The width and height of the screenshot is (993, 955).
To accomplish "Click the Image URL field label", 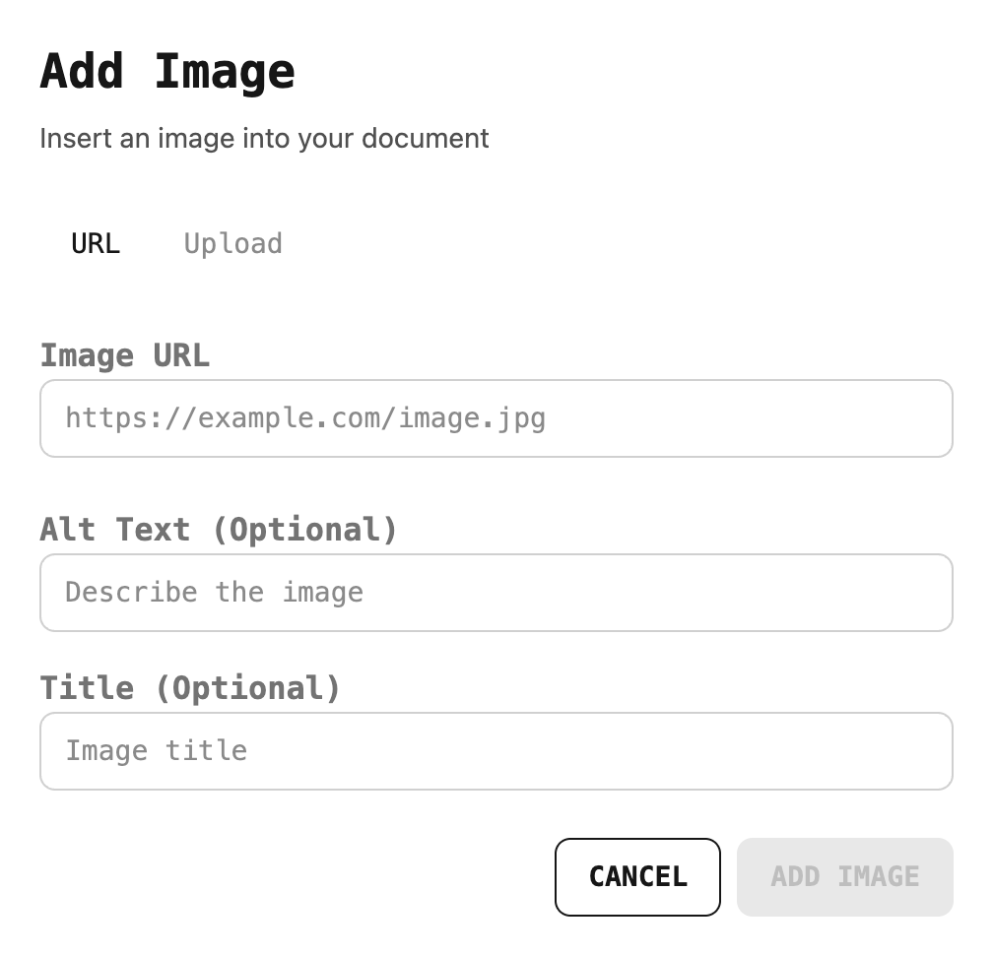I will click(124, 355).
